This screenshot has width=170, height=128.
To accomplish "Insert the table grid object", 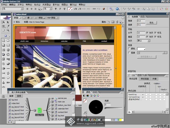I will click(3, 41).
